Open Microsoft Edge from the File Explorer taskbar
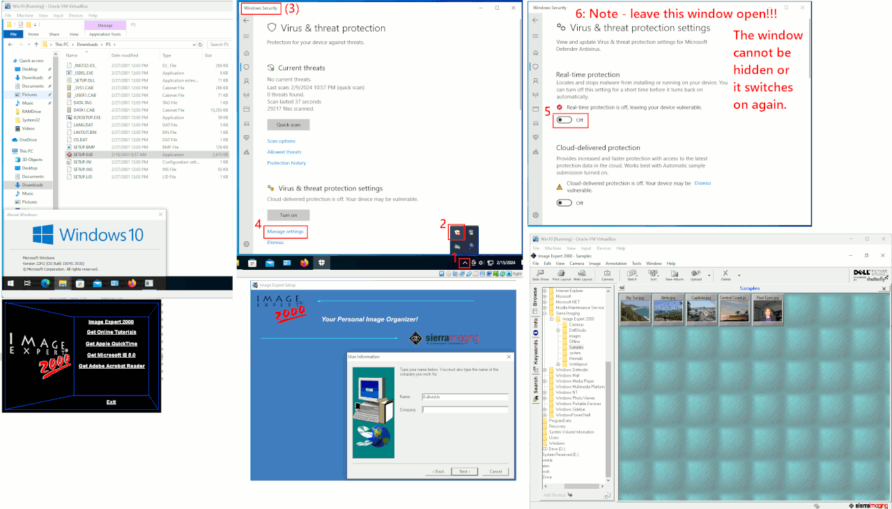Viewport: 892px width, 509px height. tap(45, 283)
